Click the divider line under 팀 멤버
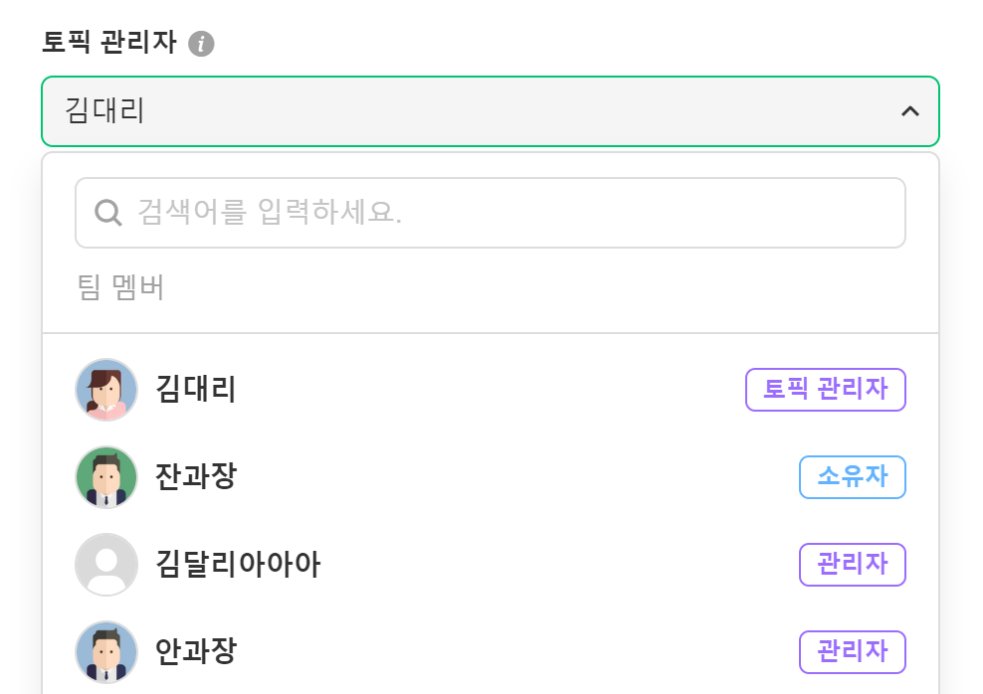 point(491,333)
